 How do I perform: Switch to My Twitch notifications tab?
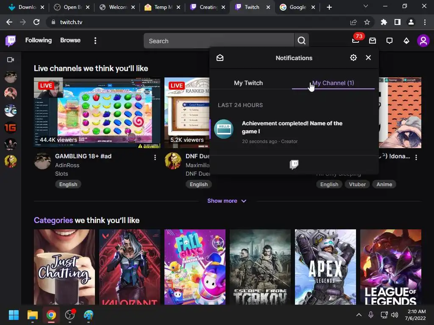pos(248,83)
